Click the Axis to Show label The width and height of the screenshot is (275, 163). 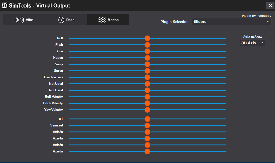(x=252, y=37)
